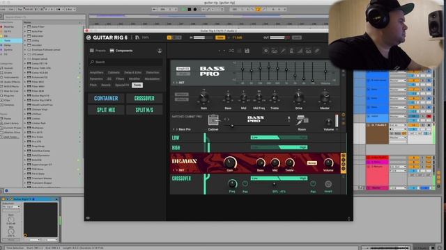Click the Crossover balance slider handle
The height and width of the screenshot is (250, 446).
click(x=274, y=184)
